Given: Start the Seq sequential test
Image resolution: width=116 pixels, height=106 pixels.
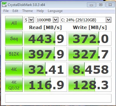Looking at the screenshot, I should click(14, 38).
